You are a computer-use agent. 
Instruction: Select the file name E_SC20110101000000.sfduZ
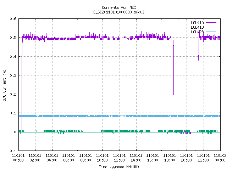coord(119,12)
